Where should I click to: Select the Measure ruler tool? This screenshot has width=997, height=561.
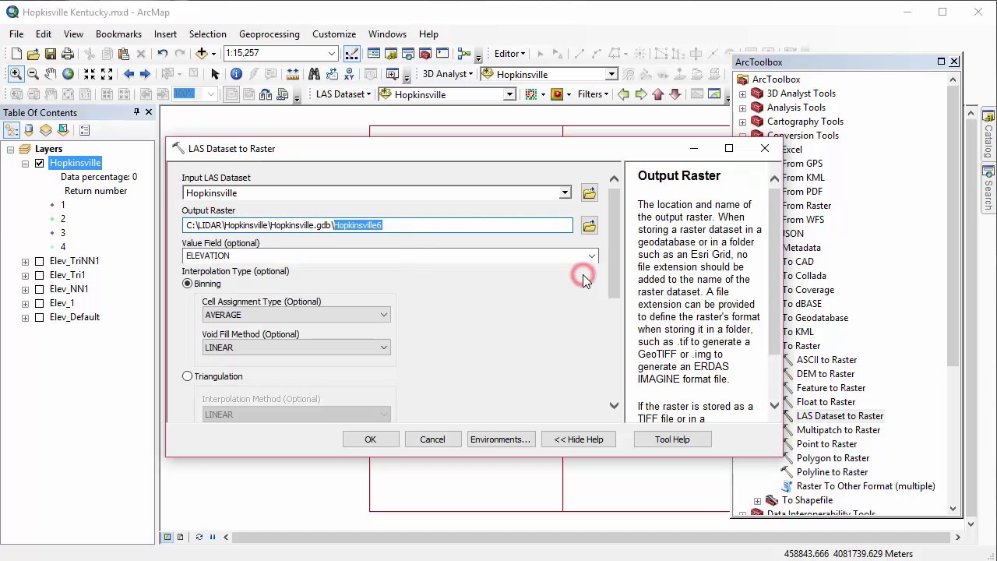[292, 74]
